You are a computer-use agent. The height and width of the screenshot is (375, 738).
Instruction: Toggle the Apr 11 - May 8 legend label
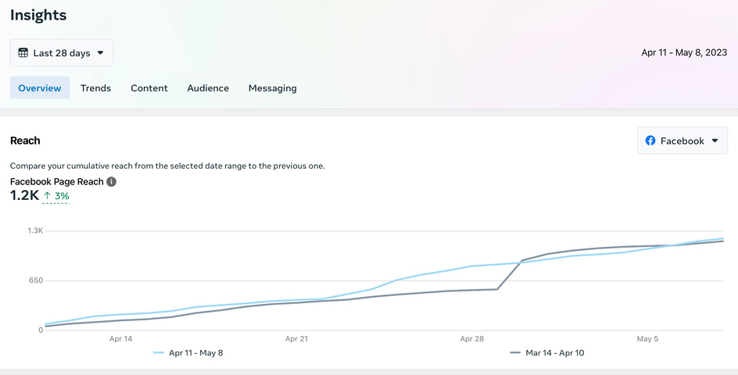click(x=195, y=353)
